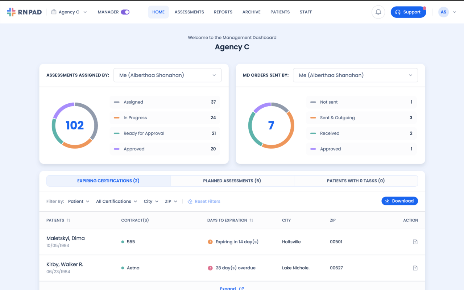464x290 pixels.
Task: Open the REPORTS menu item
Action: point(223,12)
